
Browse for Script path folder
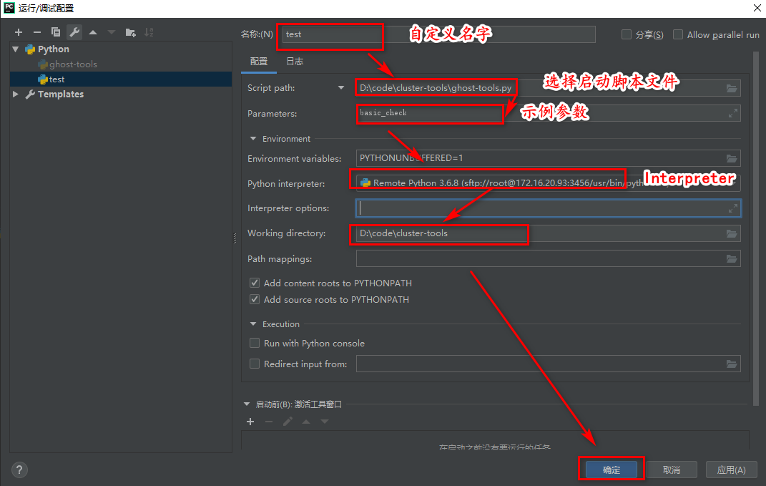(x=732, y=88)
